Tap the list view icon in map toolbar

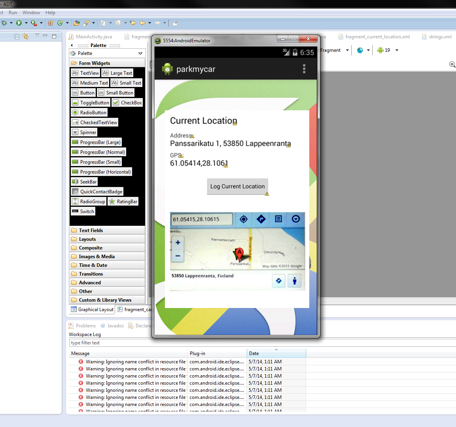click(x=278, y=219)
